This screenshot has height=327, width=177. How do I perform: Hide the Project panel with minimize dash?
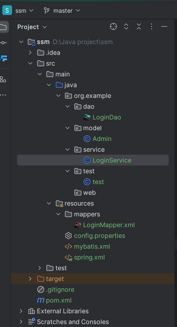[x=164, y=27]
